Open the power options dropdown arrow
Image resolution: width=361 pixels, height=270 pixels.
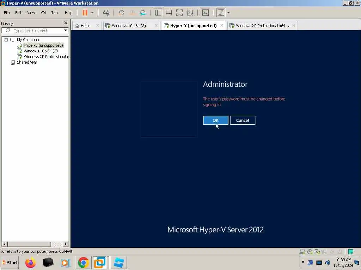pos(92,13)
